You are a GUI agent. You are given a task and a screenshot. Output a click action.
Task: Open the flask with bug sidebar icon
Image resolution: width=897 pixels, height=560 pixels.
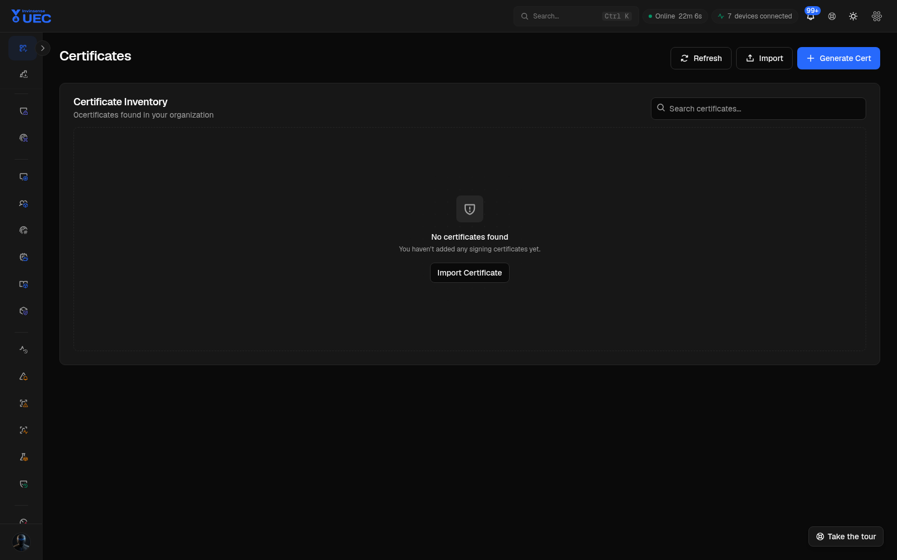[x=23, y=457]
